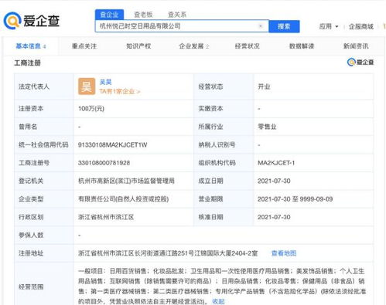
Task: Select registration number 330108000781928
Action: click(x=104, y=163)
